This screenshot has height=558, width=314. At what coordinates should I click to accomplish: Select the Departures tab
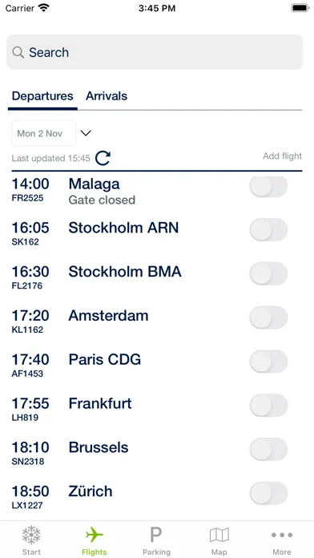[42, 96]
